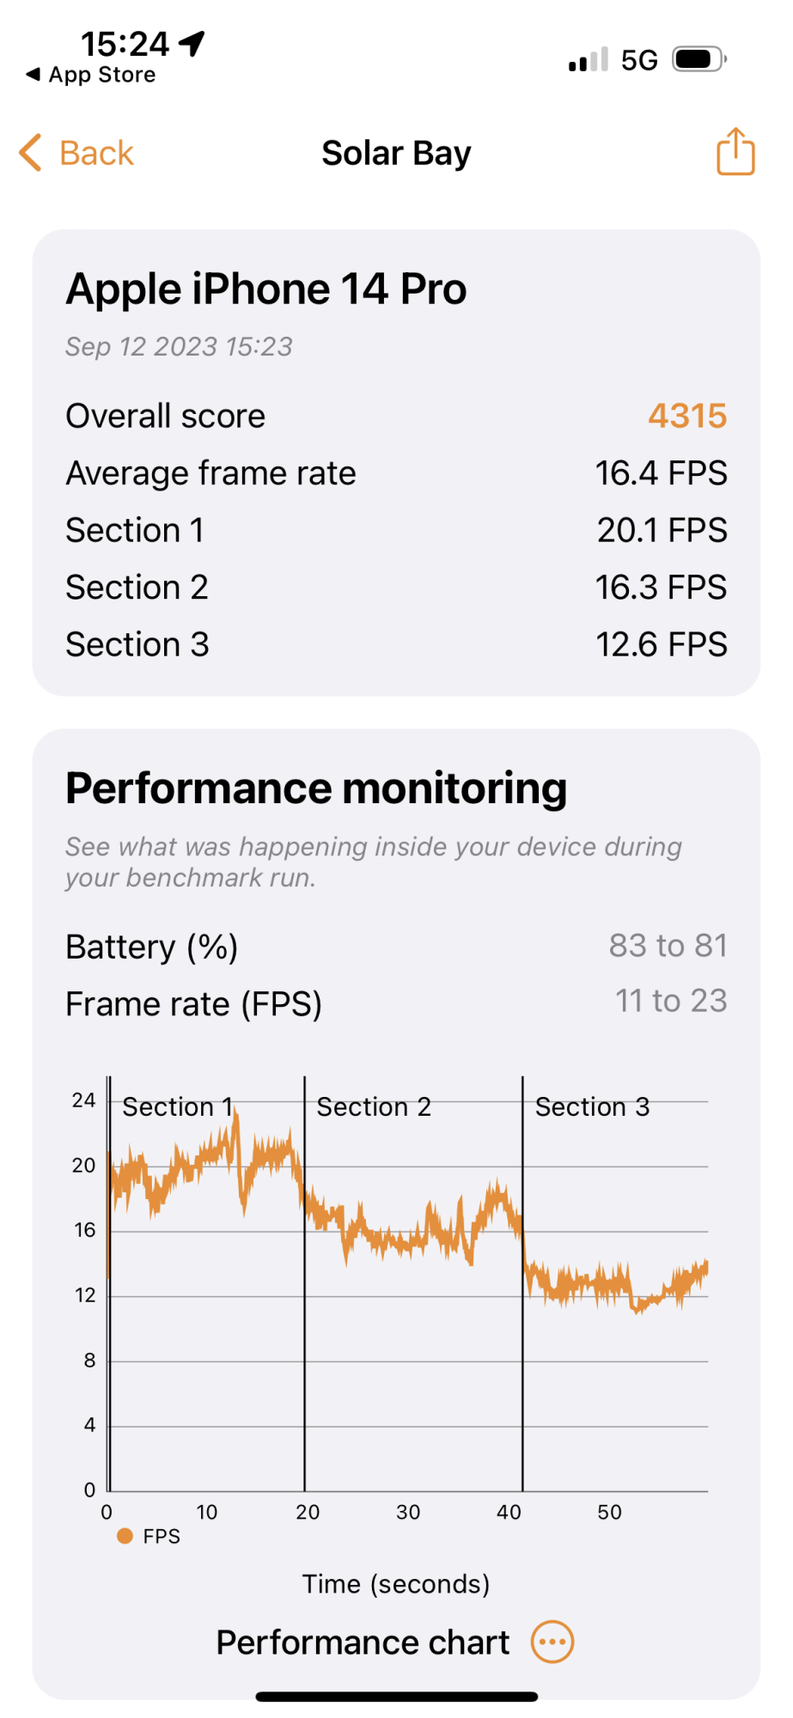Tap the orange FPS legend dot

point(125,1536)
